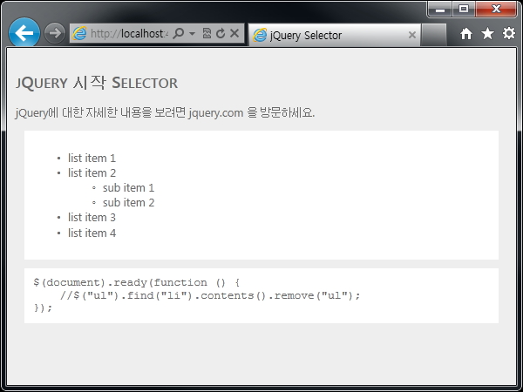The width and height of the screenshot is (523, 392).
Task: Click the IE icon on jQuery Selector tab
Action: (x=260, y=35)
